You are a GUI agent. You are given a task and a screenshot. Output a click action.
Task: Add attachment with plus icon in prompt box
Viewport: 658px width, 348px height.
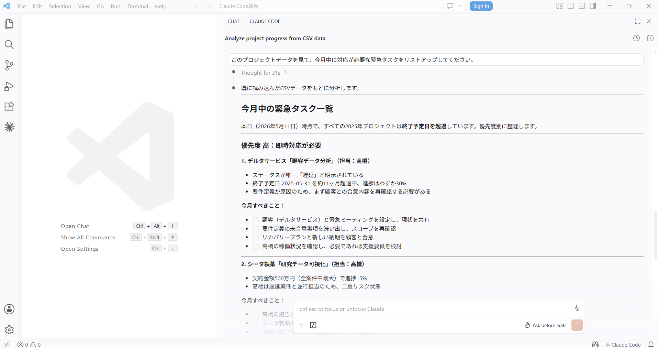click(x=301, y=325)
